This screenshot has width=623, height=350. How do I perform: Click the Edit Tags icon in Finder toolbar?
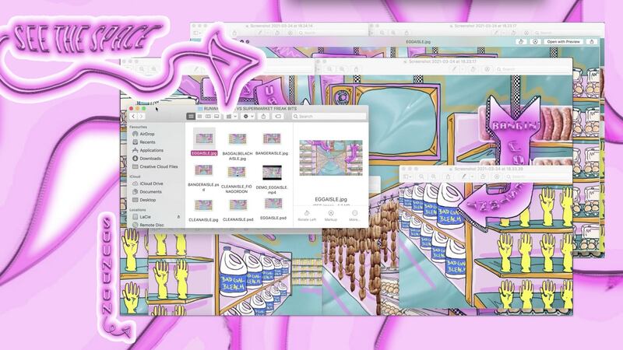(280, 116)
